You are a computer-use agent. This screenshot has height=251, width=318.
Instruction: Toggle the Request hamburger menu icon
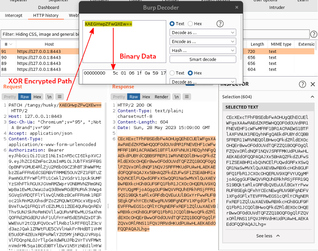(60, 97)
